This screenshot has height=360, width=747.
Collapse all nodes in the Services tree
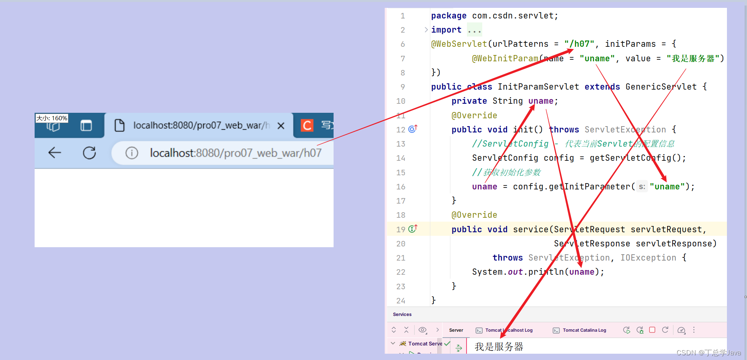[406, 330]
